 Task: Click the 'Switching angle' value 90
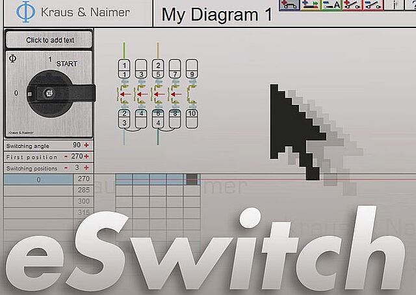pyautogui.click(x=77, y=145)
